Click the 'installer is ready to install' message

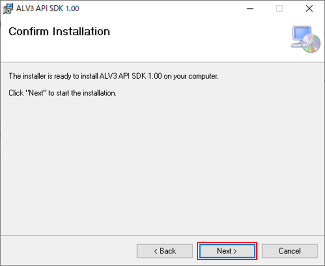[113, 77]
